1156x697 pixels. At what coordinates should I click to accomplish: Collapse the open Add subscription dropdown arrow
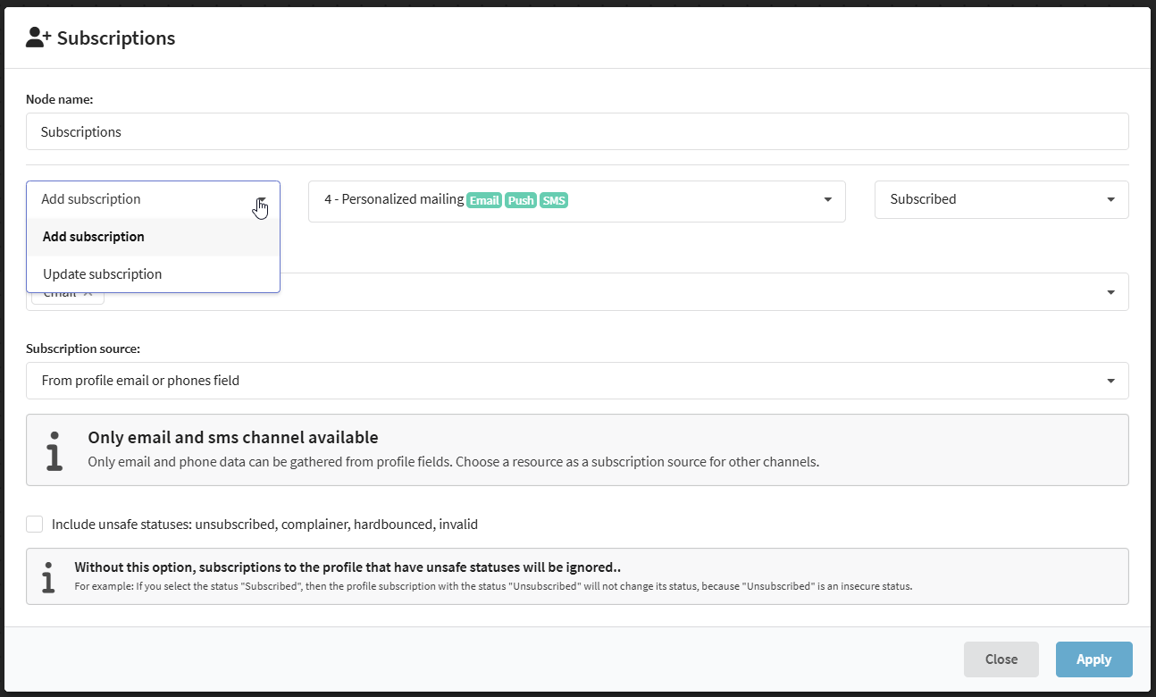[261, 200]
